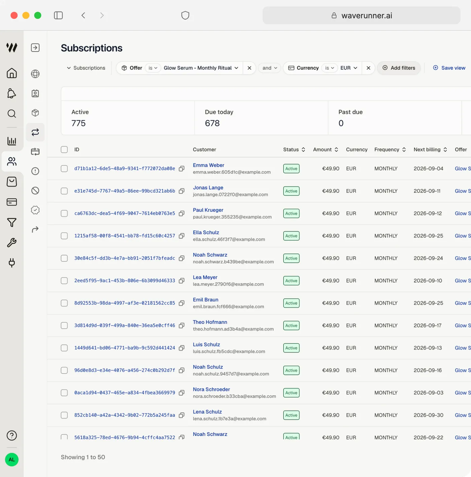
Task: Open the 'and' conjunction dropdown
Action: click(270, 68)
